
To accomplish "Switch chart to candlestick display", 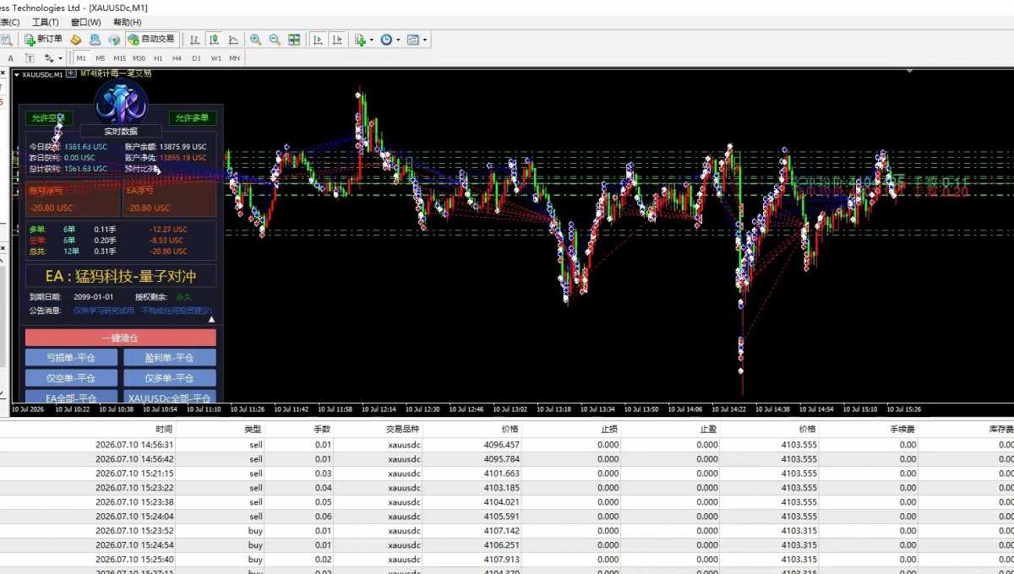I will click(x=214, y=39).
